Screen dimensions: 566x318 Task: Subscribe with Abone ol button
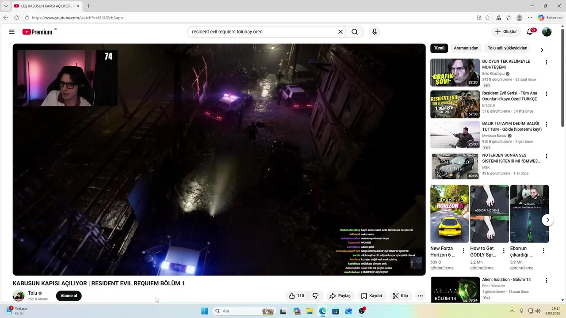69,296
